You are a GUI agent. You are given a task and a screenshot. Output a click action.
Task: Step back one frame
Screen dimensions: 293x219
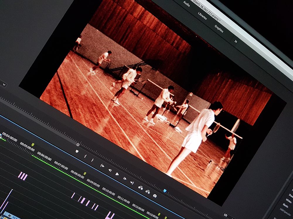(110, 170)
